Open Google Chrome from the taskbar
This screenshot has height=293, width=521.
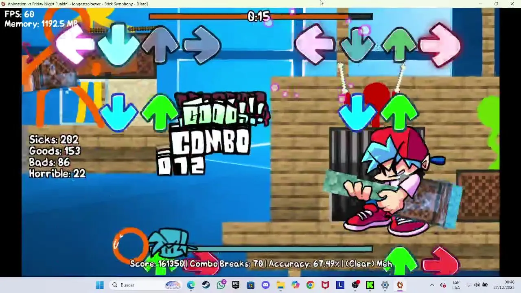tap(311, 285)
